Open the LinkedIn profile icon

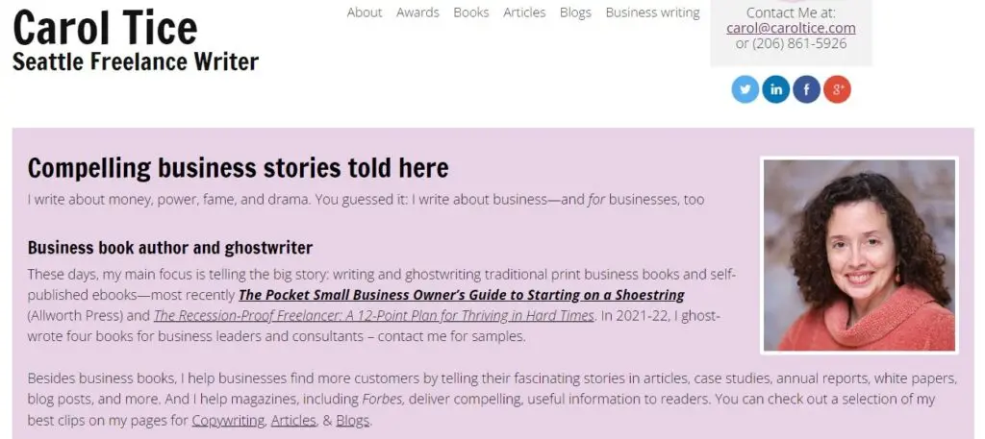coord(775,89)
